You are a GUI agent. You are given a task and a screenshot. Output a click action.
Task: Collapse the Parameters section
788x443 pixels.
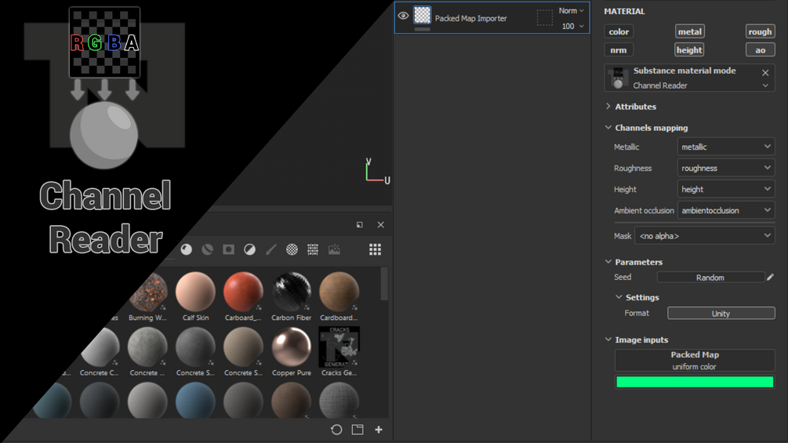608,262
